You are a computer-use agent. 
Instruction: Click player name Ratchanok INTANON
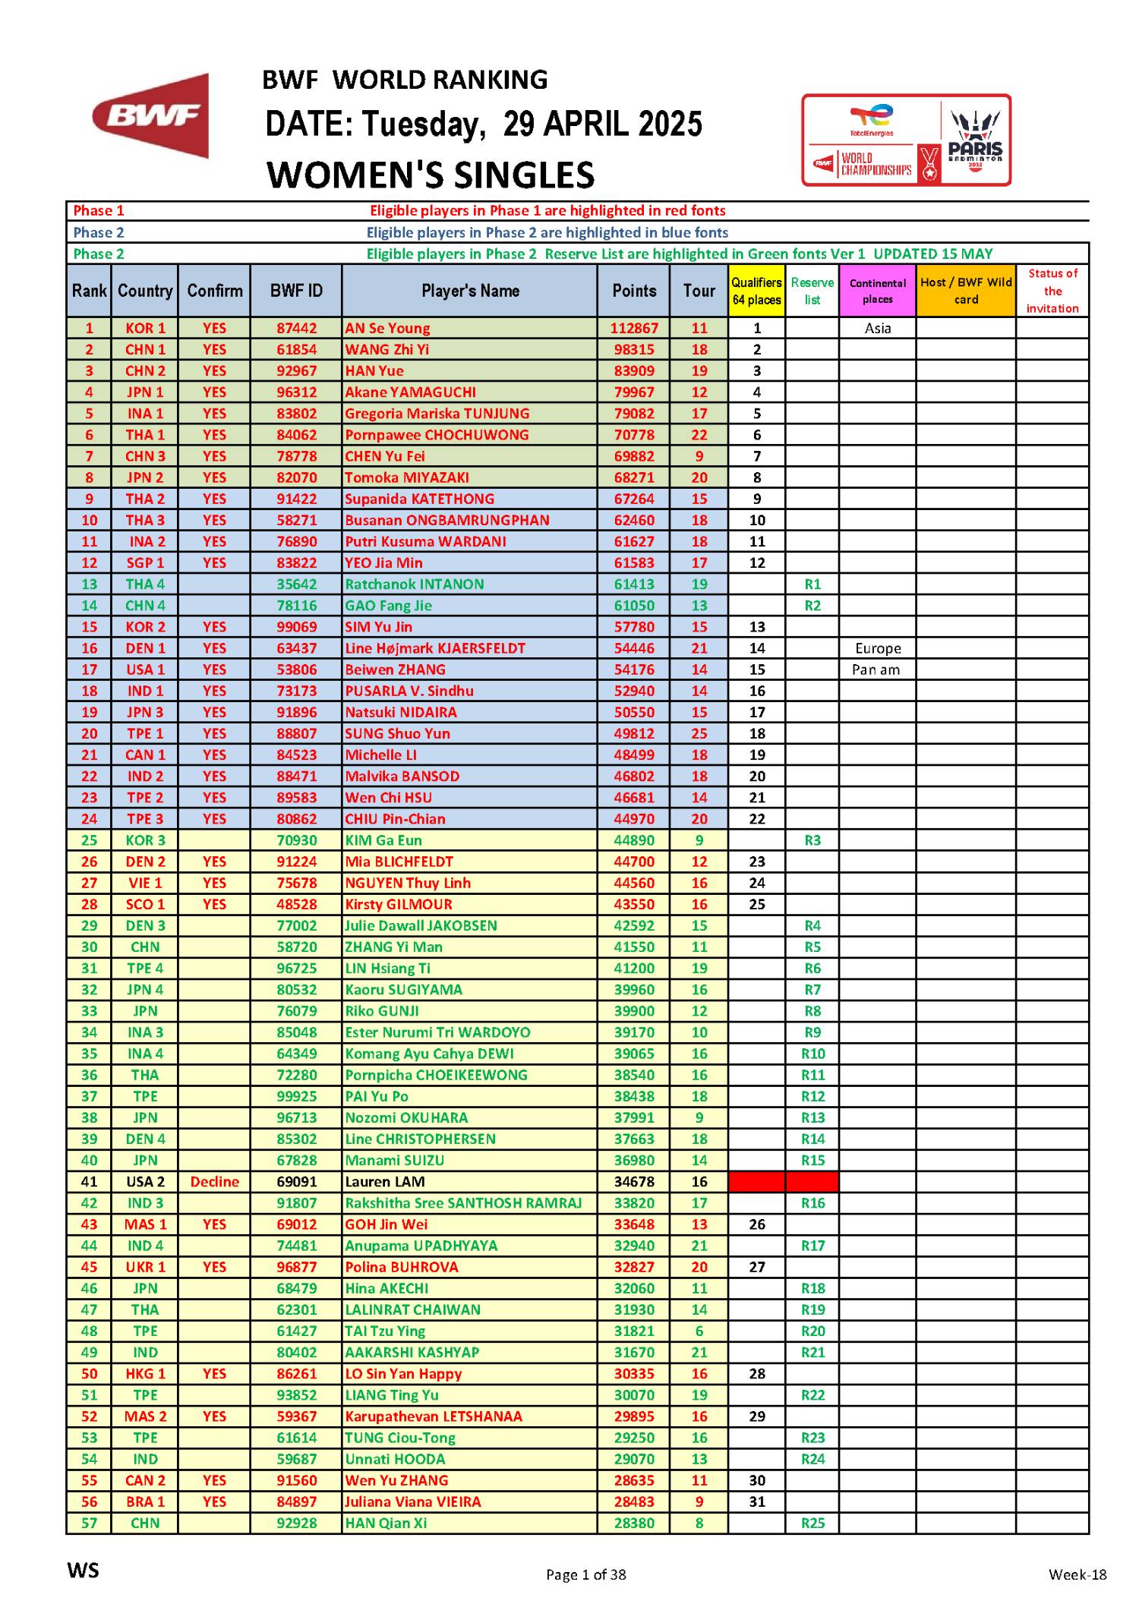(x=415, y=584)
